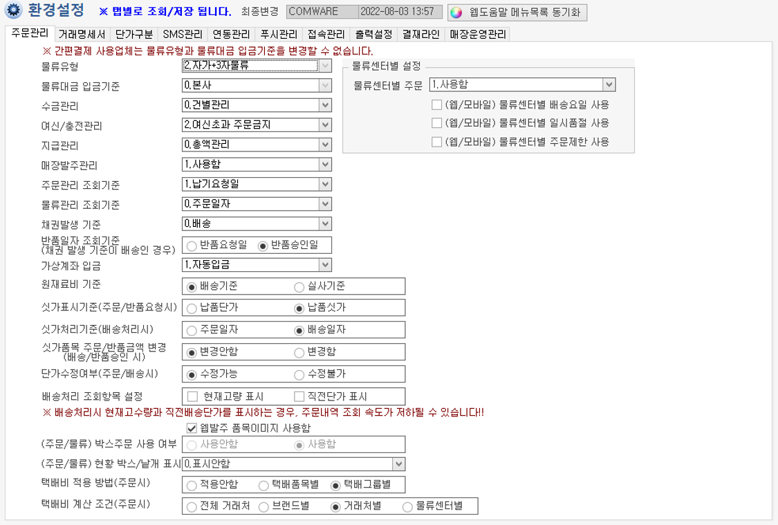
Task: Open the 여신/충전관리 dropdown
Action: (325, 125)
